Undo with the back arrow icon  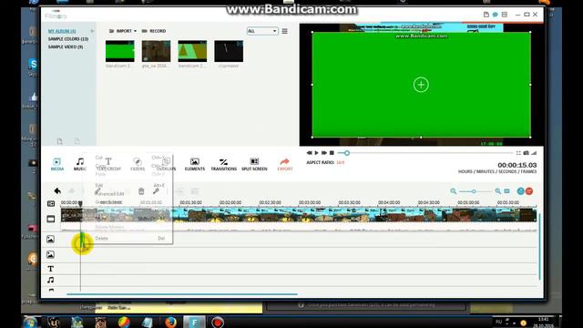point(57,190)
